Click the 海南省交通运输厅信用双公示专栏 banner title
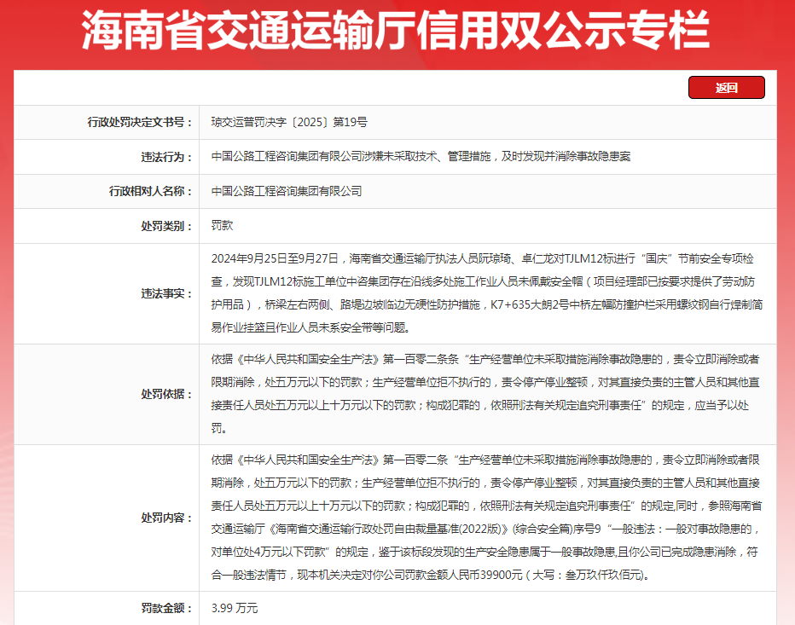This screenshot has width=795, height=625. (x=397, y=32)
